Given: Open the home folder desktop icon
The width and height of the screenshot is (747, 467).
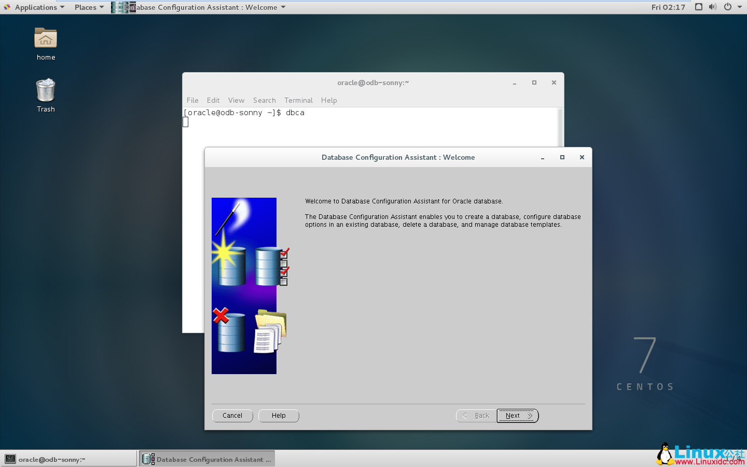Looking at the screenshot, I should pos(46,44).
